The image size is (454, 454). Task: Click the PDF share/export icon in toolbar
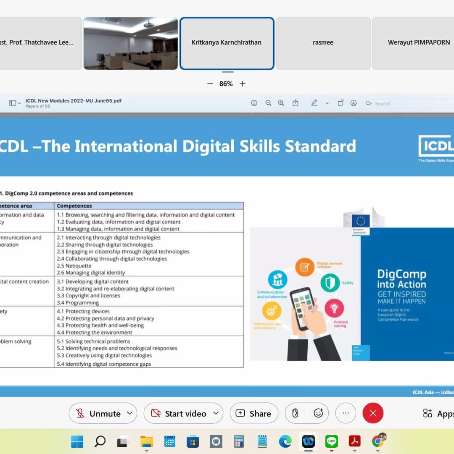click(x=296, y=103)
